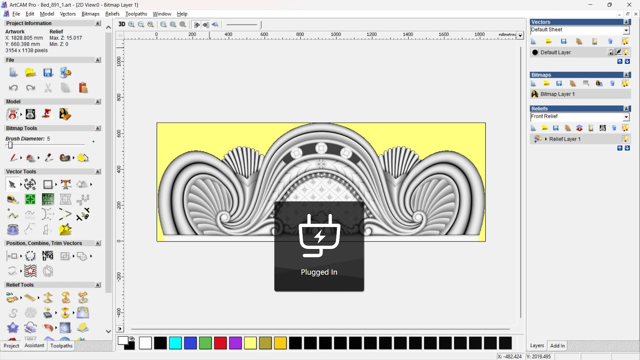640x360 pixels.
Task: Toggle lock on Default Layer
Action: coord(610,52)
